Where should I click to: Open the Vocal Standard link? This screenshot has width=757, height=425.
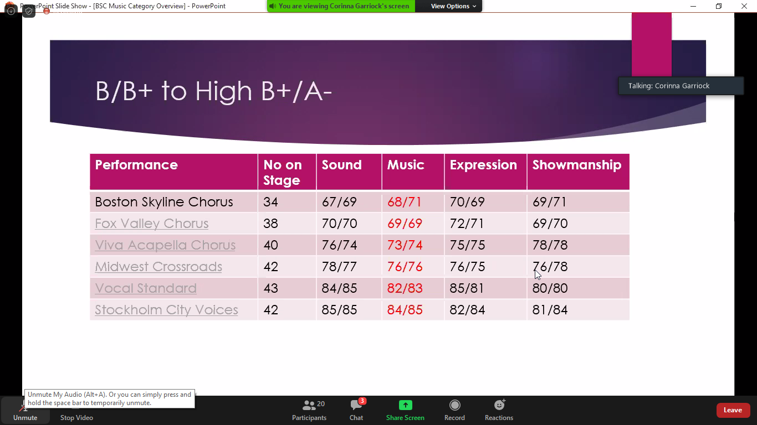tap(146, 288)
